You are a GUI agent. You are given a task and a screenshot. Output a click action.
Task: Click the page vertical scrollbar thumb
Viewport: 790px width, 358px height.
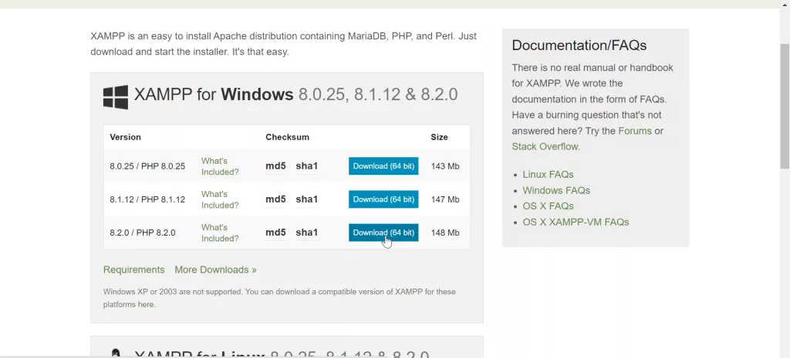[785, 106]
